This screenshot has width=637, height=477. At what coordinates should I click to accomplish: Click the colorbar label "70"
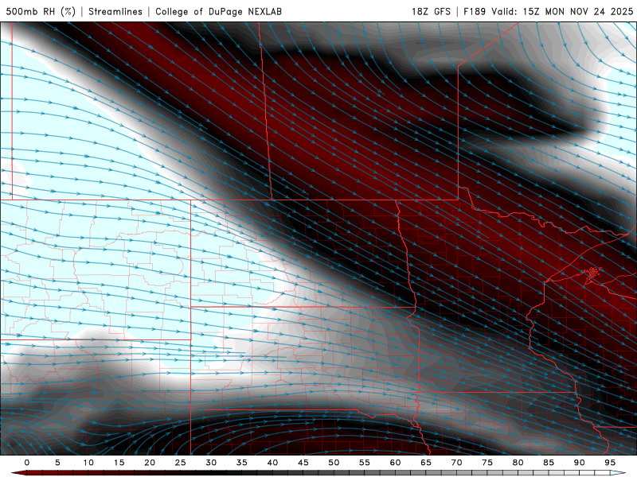(456, 463)
